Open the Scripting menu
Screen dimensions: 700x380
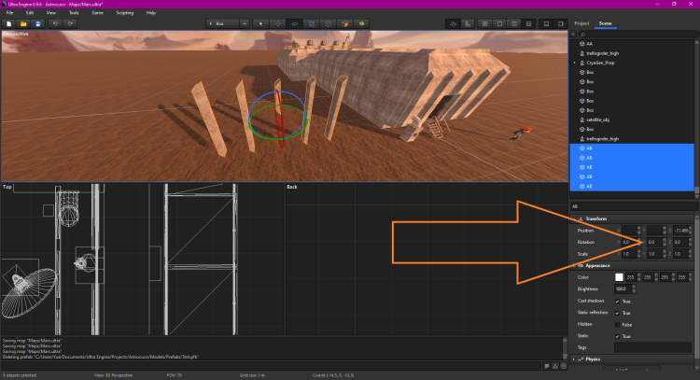coord(124,12)
